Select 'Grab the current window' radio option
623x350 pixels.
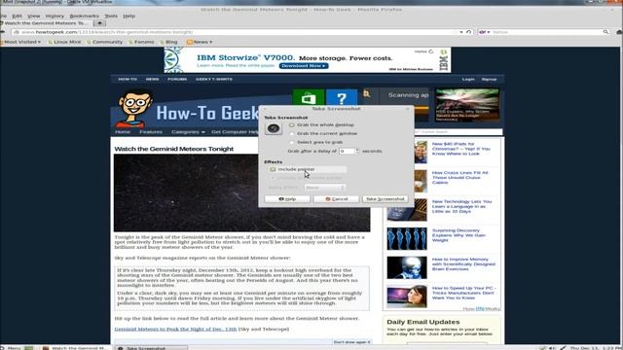(323, 133)
